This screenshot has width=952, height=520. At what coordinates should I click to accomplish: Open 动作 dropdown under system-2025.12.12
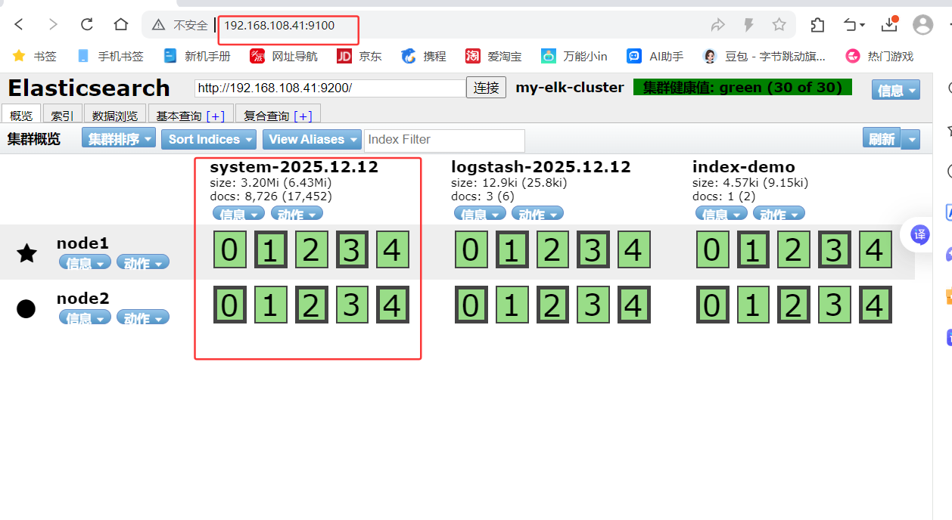pos(297,214)
